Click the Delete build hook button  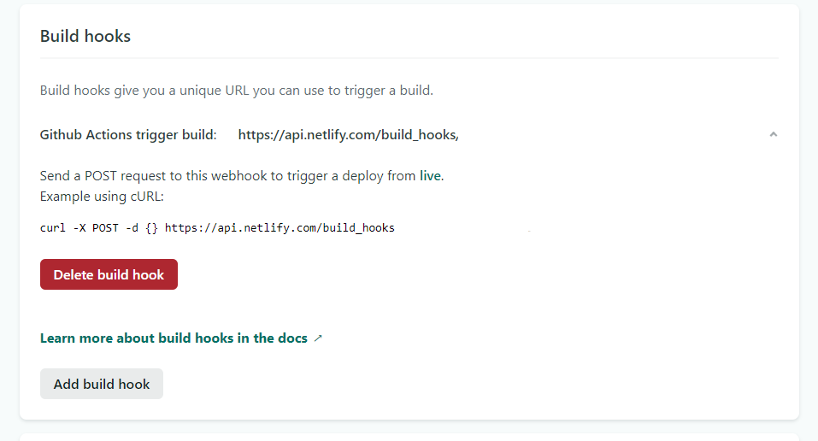[x=109, y=274]
